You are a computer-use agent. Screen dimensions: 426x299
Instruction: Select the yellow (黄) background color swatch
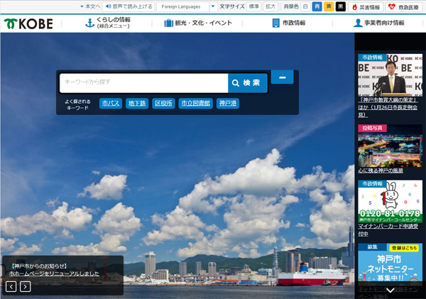(x=329, y=6)
